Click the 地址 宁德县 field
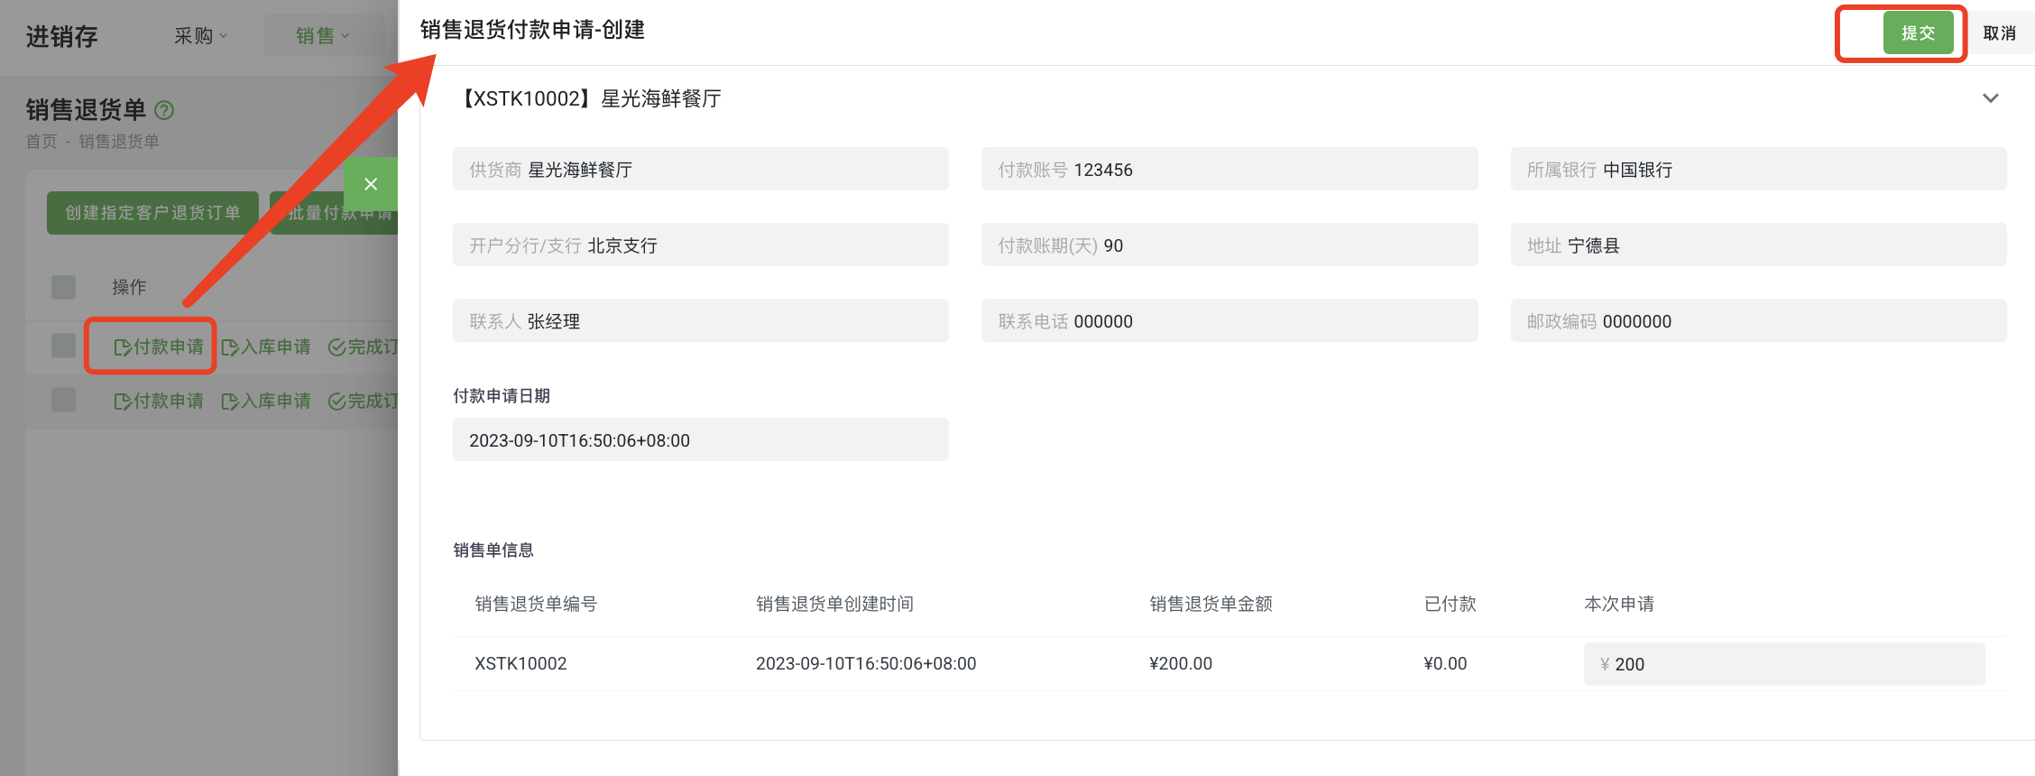The image size is (2035, 776). [1759, 245]
